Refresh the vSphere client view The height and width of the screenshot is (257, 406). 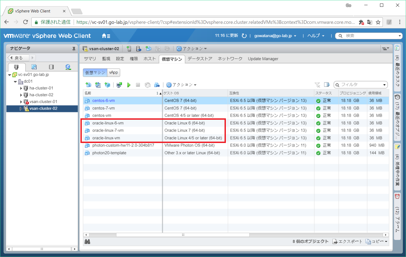pos(244,36)
